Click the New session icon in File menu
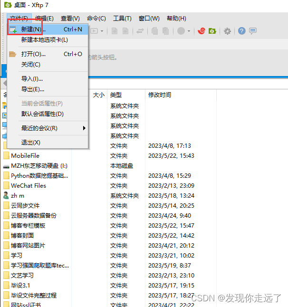The image size is (288, 307). coord(13,29)
